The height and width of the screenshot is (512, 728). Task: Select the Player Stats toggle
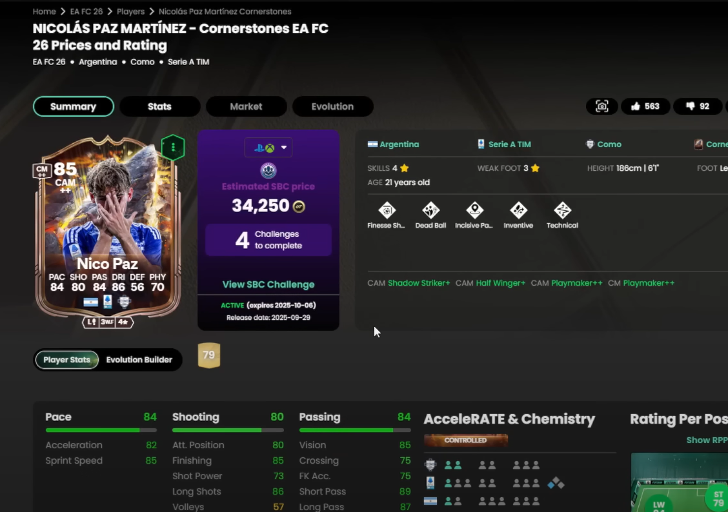pos(67,360)
